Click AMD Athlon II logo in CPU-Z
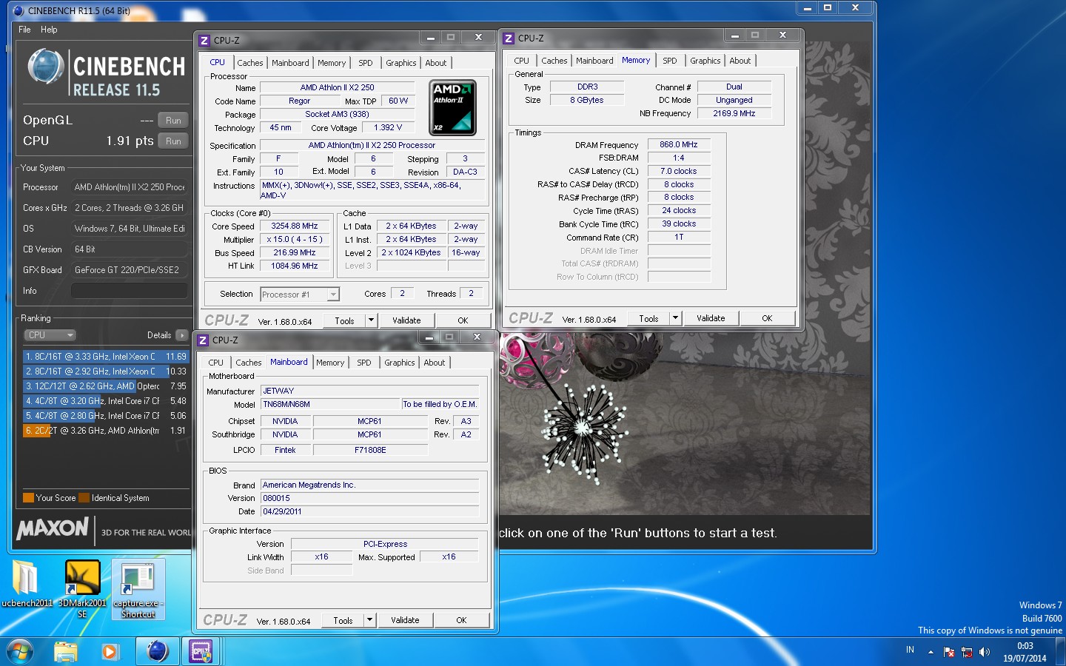 coord(452,108)
